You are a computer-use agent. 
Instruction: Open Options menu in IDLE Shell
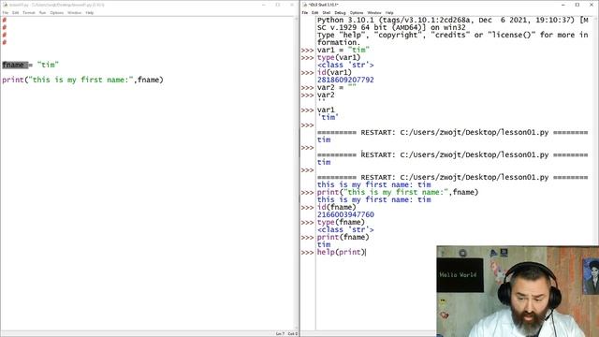[x=357, y=12]
